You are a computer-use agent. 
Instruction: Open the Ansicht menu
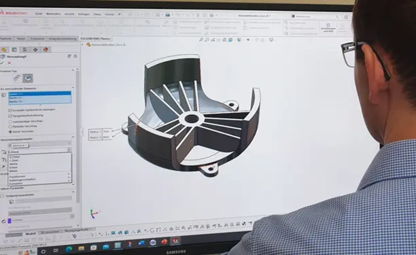pyautogui.click(x=69, y=14)
